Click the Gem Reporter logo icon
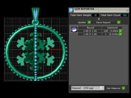This screenshot has height=98, width=131. click(x=71, y=10)
